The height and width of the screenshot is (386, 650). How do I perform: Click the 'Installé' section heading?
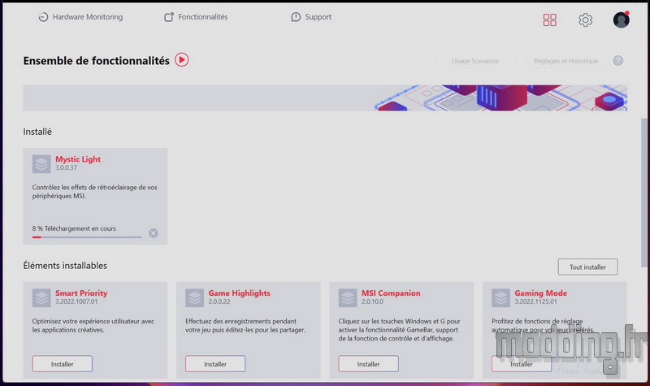(x=37, y=132)
